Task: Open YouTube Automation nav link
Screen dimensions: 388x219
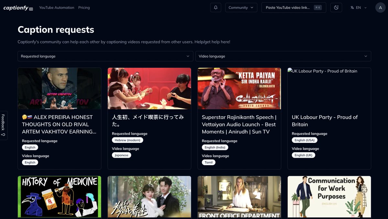Action: tap(57, 7)
